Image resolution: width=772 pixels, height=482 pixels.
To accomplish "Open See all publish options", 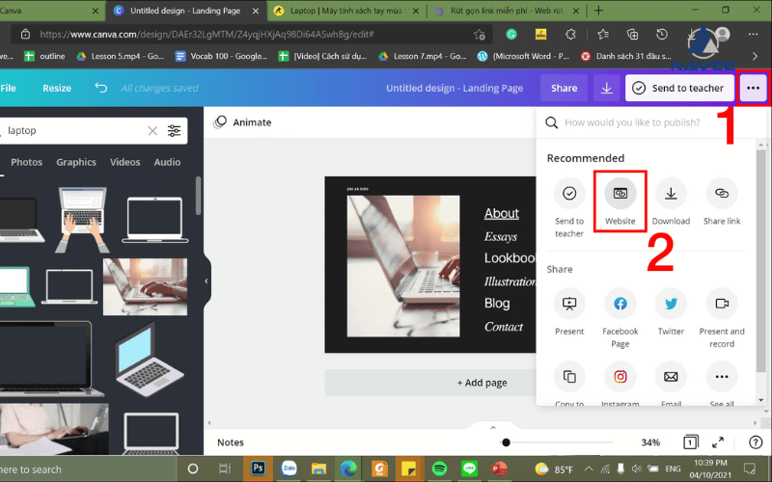I will tap(722, 384).
